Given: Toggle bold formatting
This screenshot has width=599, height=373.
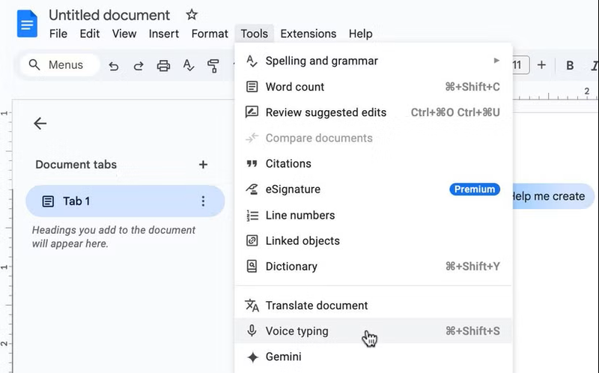Looking at the screenshot, I should 570,66.
